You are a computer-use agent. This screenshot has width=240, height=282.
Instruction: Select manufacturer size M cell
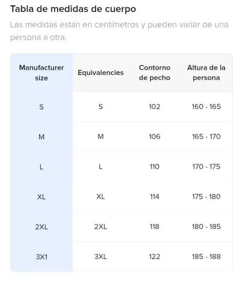pyautogui.click(x=41, y=137)
